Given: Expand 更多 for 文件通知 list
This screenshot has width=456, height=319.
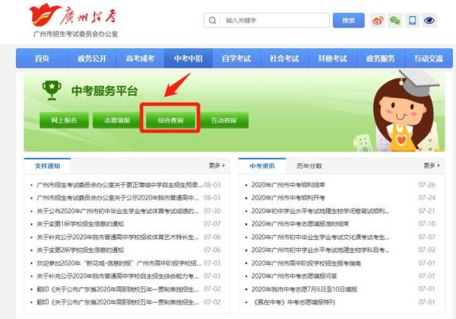Looking at the screenshot, I should [x=217, y=165].
